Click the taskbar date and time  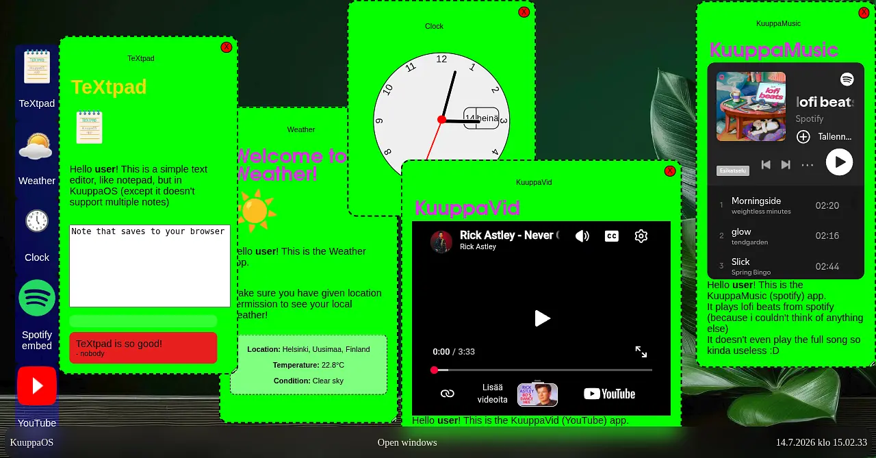point(821,442)
